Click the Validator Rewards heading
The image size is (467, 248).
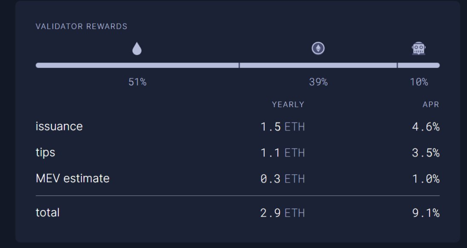tap(81, 27)
